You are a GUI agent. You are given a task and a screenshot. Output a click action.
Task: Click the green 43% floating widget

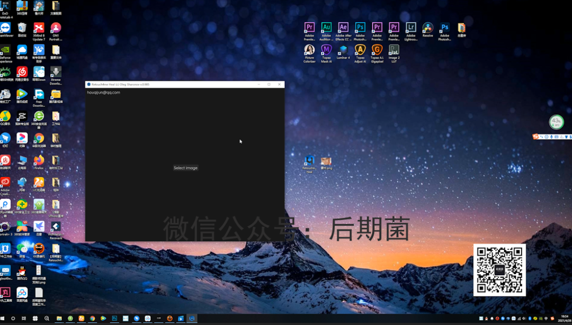(x=556, y=122)
